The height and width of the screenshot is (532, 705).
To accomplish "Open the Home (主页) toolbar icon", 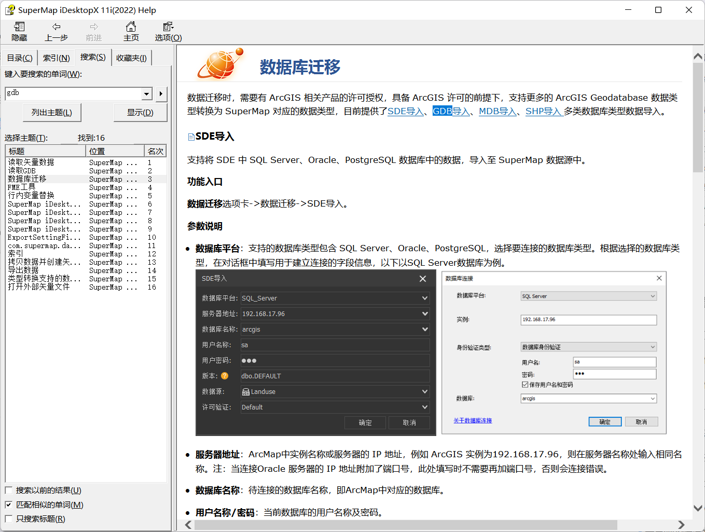I will coord(131,32).
